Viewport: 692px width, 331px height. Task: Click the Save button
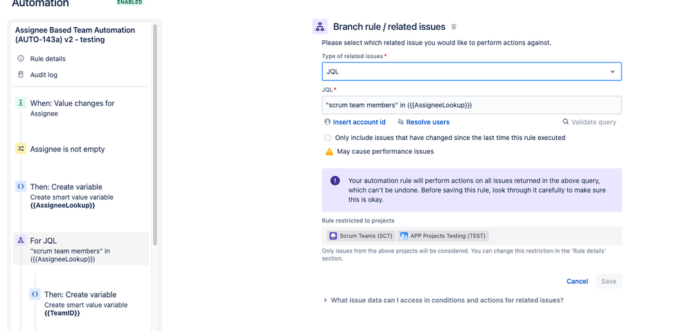[x=609, y=281]
